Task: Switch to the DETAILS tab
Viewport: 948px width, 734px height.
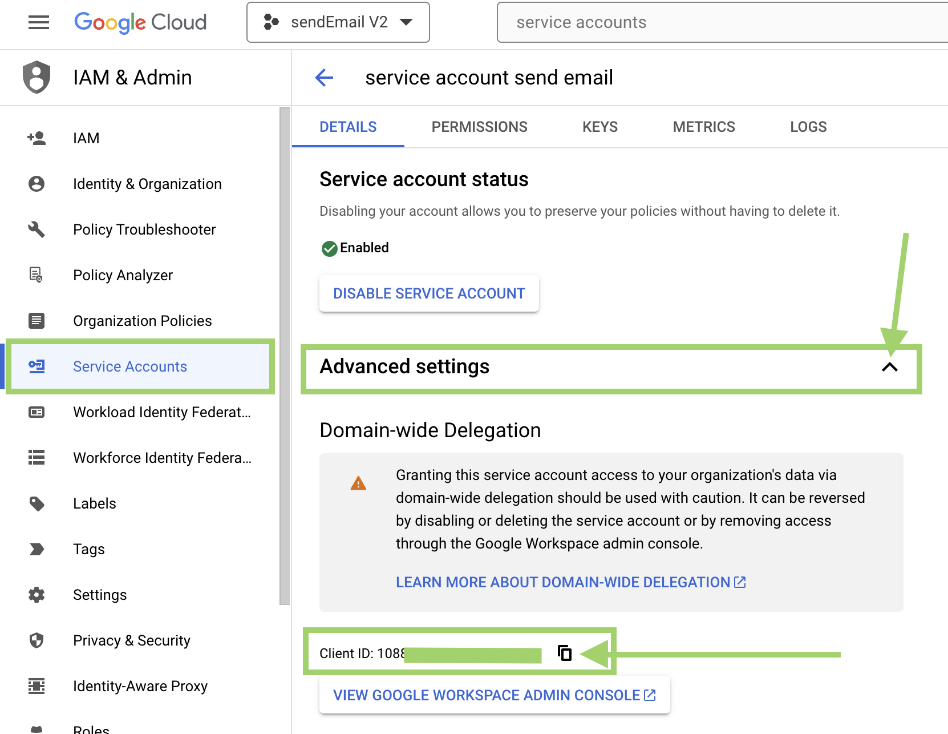Action: (348, 127)
